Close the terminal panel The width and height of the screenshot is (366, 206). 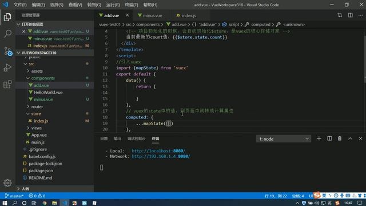coord(360,138)
